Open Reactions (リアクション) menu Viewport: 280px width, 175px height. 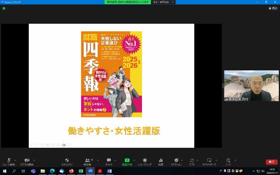click(x=176, y=161)
